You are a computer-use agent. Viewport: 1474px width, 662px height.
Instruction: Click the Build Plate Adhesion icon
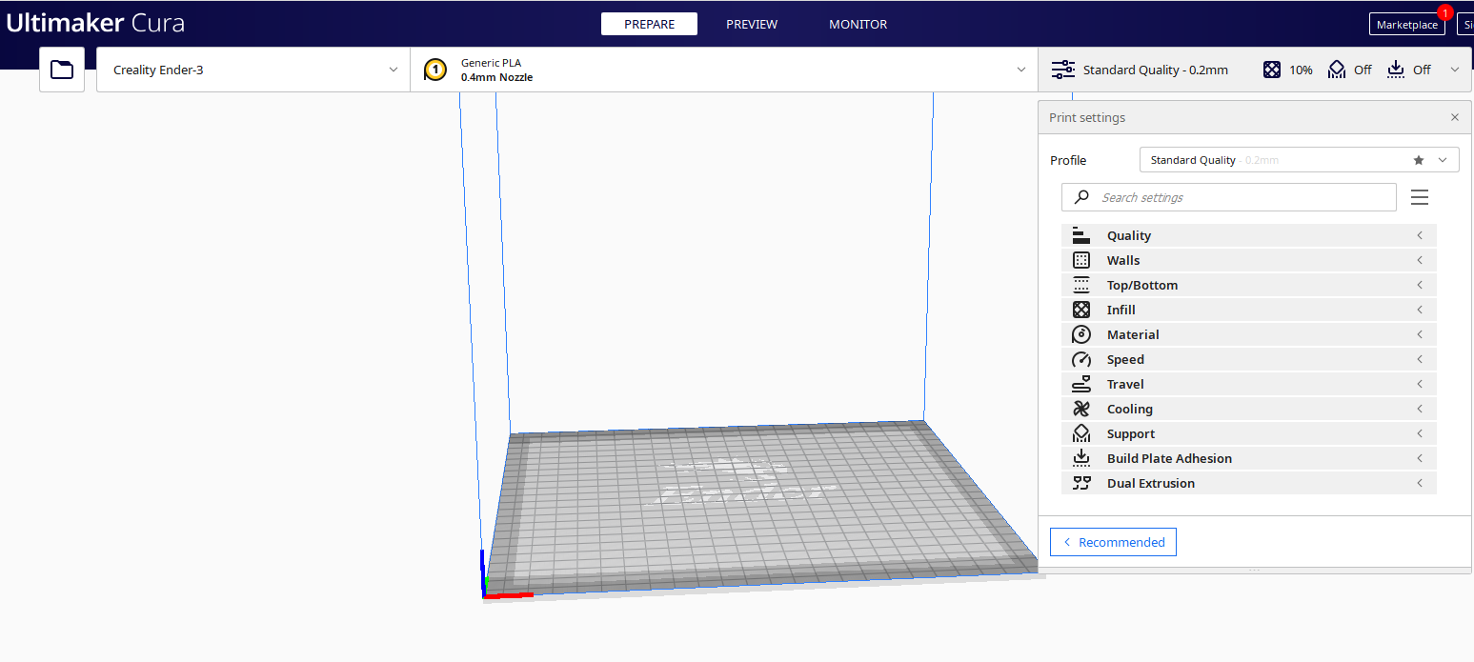[1081, 458]
